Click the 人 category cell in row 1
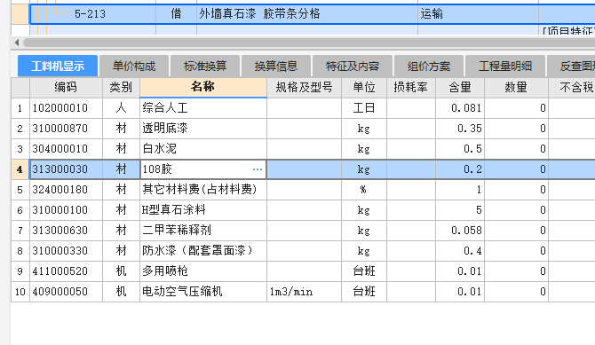The width and height of the screenshot is (595, 345). pos(121,108)
